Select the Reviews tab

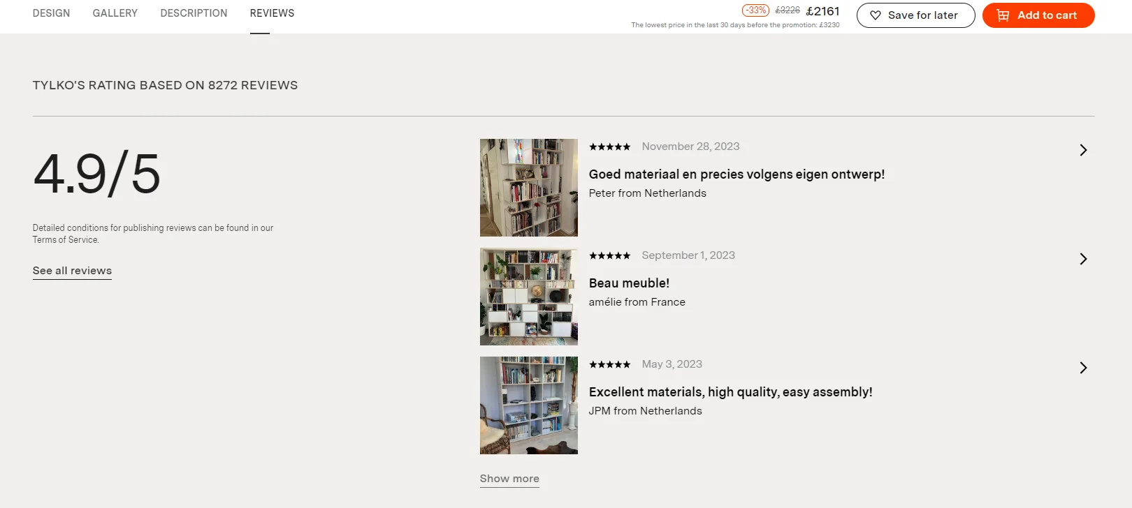(x=272, y=13)
